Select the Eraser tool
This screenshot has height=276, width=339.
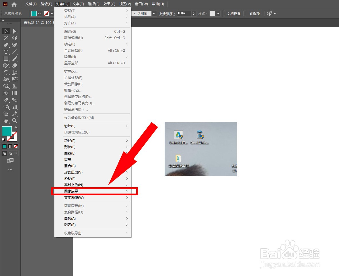click(x=15, y=65)
